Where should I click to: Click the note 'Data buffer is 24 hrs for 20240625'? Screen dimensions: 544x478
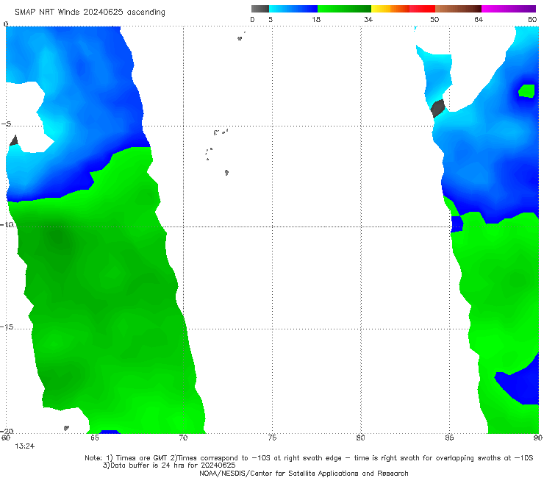tap(173, 465)
